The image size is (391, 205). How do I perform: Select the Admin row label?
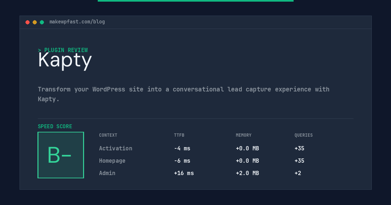click(107, 173)
